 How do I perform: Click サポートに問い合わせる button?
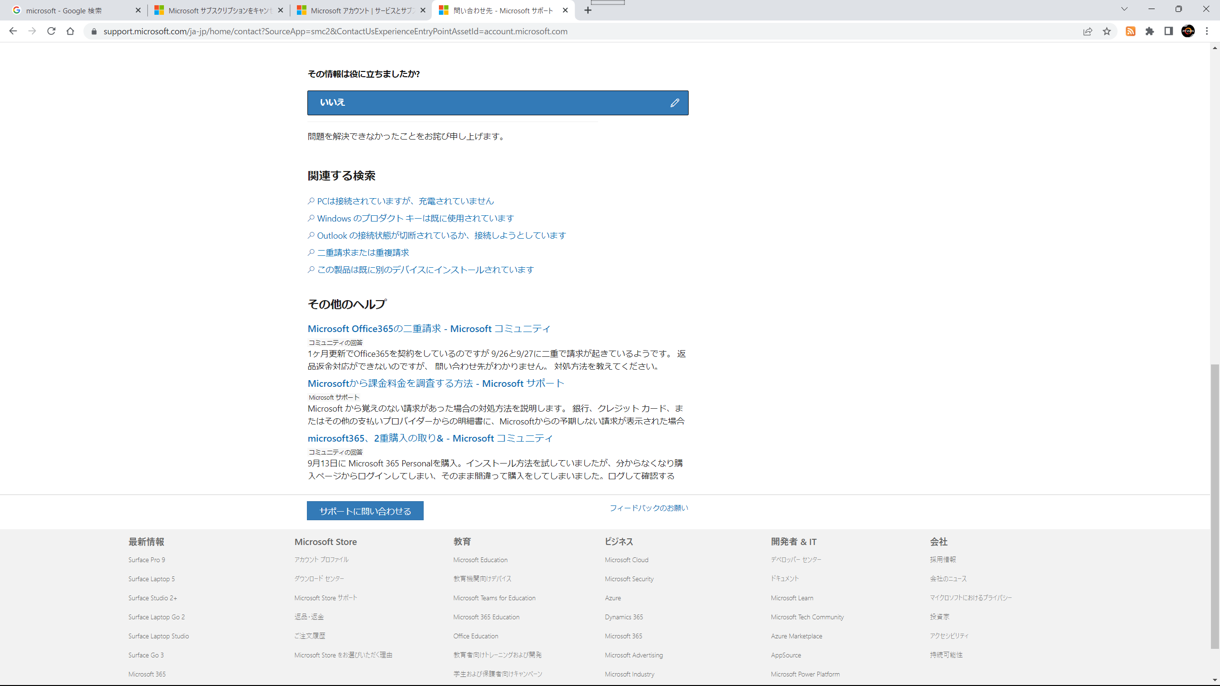[x=365, y=511]
